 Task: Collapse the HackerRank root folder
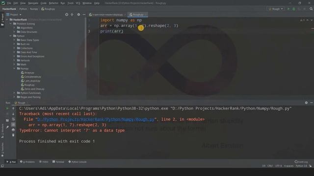[x=7, y=20]
